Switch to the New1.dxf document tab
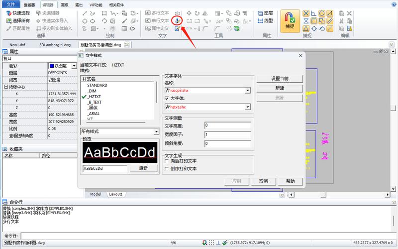This screenshot has height=249, width=398. 17,45
